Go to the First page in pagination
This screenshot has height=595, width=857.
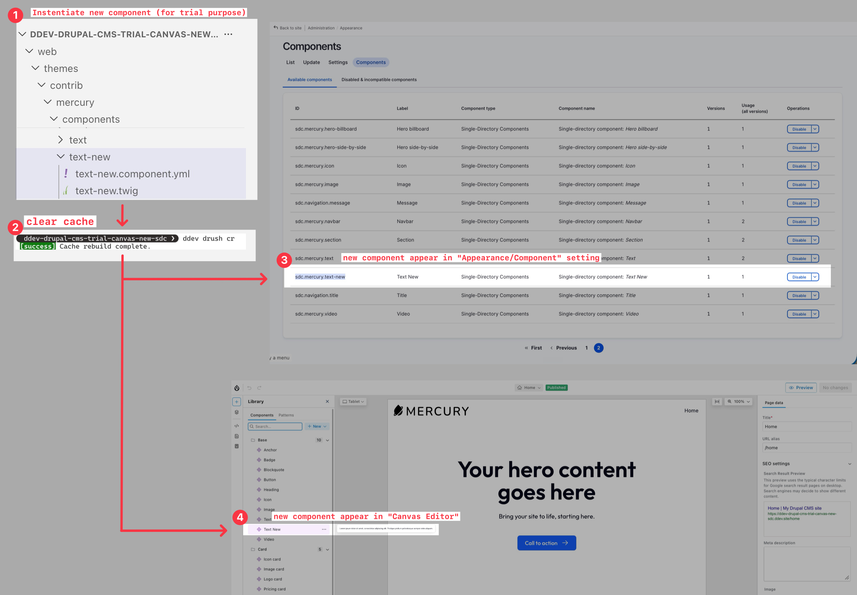tap(533, 348)
